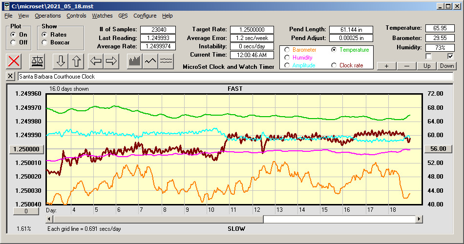464x244 pixels.
Task: Click the balance scale icon button
Action: [37, 61]
